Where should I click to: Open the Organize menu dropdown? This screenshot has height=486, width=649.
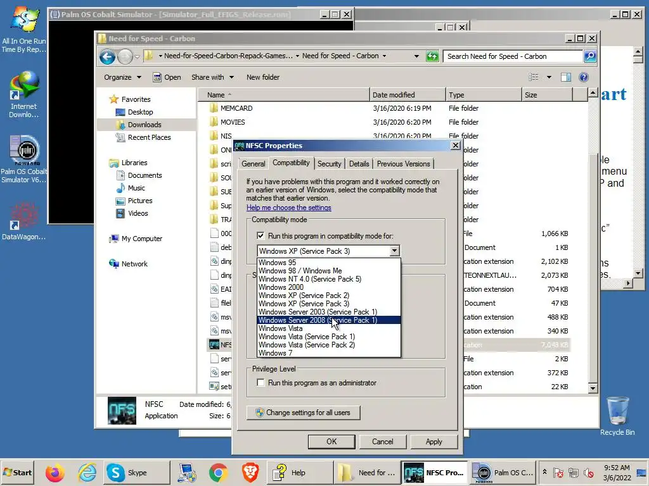click(x=122, y=77)
